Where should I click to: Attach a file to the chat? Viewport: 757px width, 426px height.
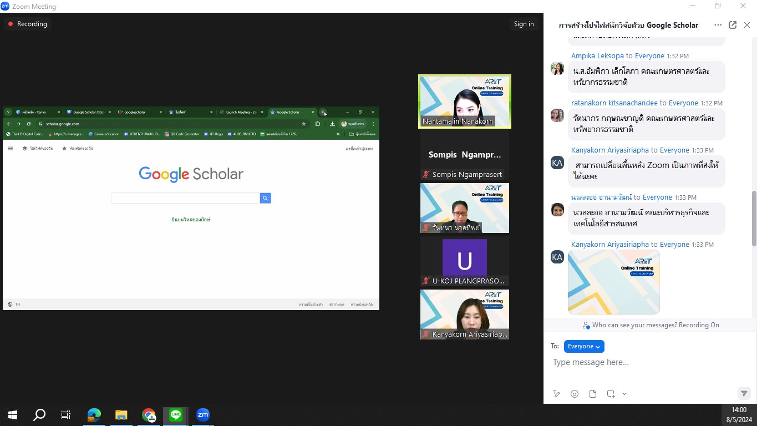pos(593,394)
